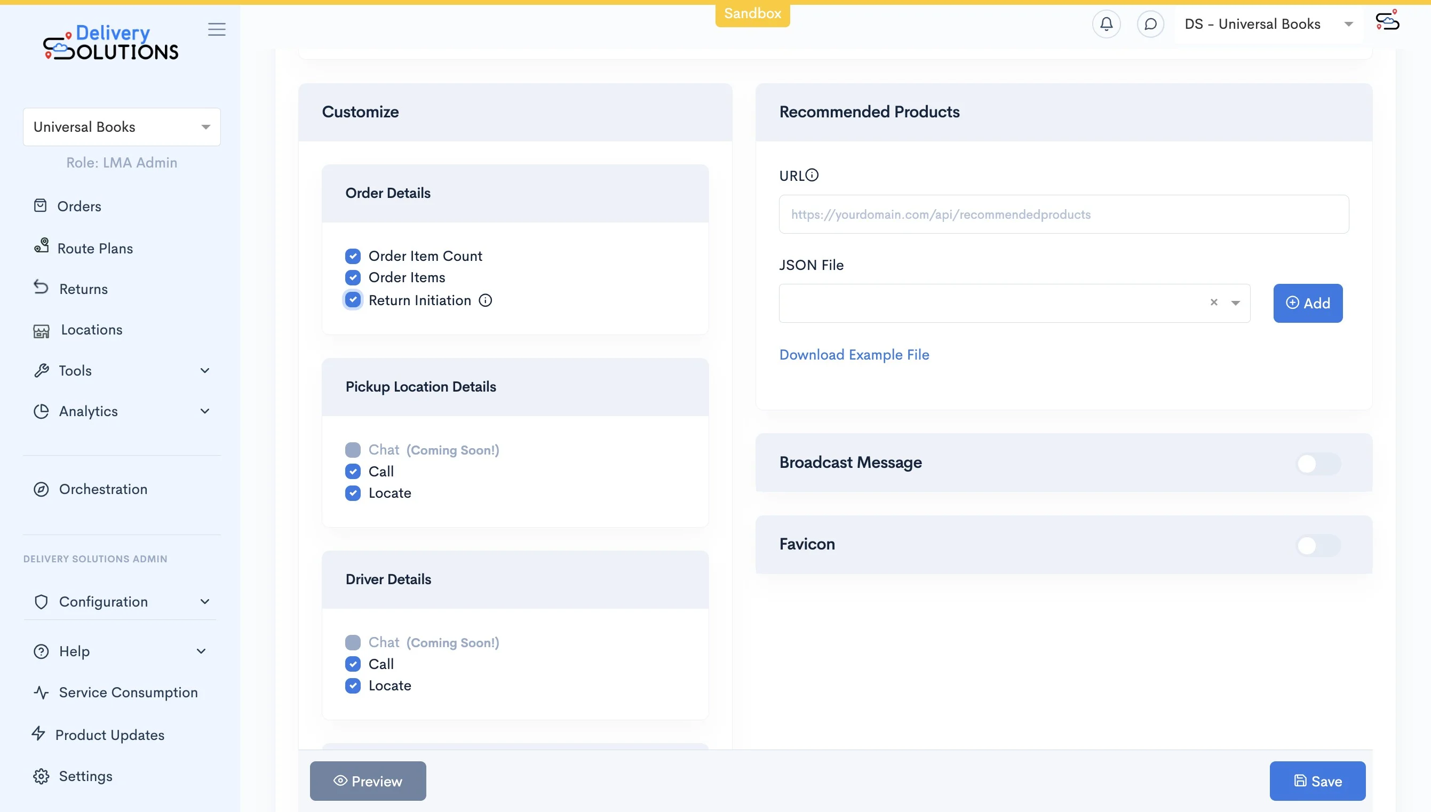Open Orchestration page
Screen dimensions: 1431x812
(x=103, y=490)
